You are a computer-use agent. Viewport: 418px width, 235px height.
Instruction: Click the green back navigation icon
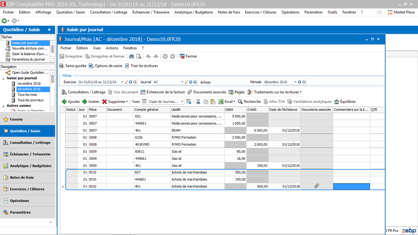4,20
